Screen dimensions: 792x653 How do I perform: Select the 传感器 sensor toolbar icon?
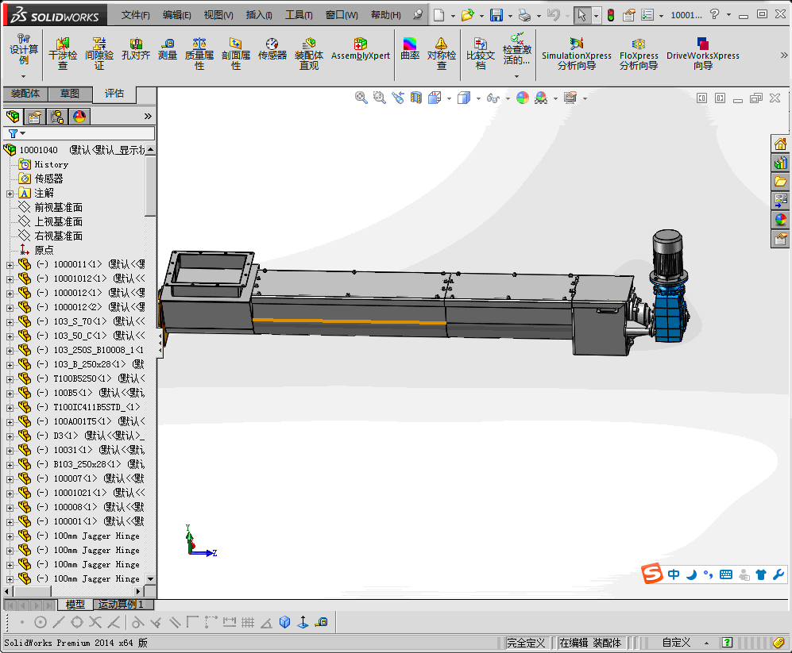pyautogui.click(x=272, y=51)
